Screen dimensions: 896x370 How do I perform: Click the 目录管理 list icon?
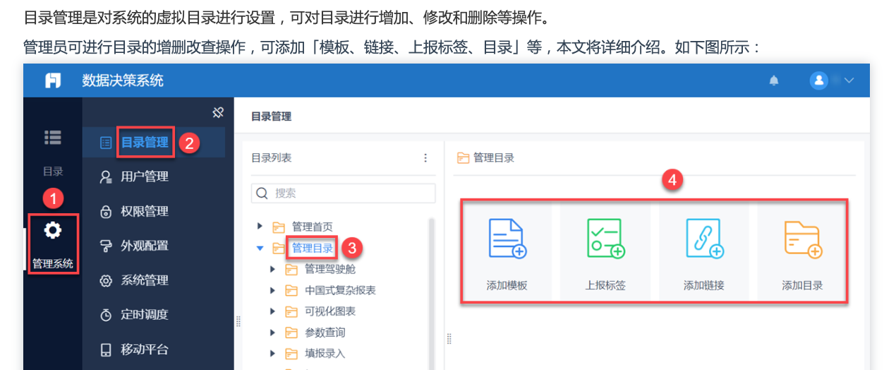pos(106,143)
